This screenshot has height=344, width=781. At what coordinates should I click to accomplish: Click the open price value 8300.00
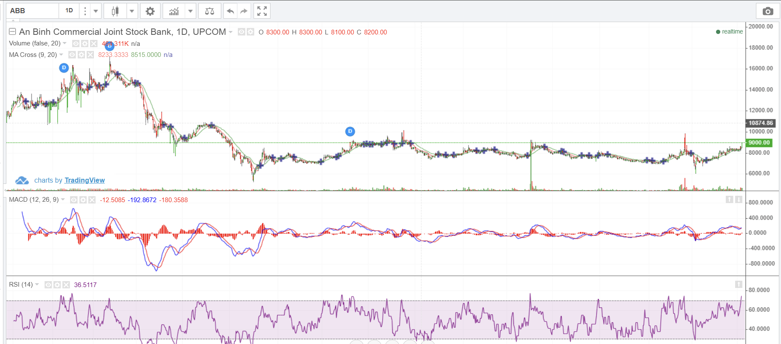(x=278, y=32)
